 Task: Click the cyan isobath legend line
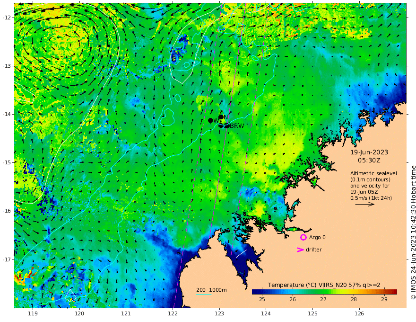[204, 294]
